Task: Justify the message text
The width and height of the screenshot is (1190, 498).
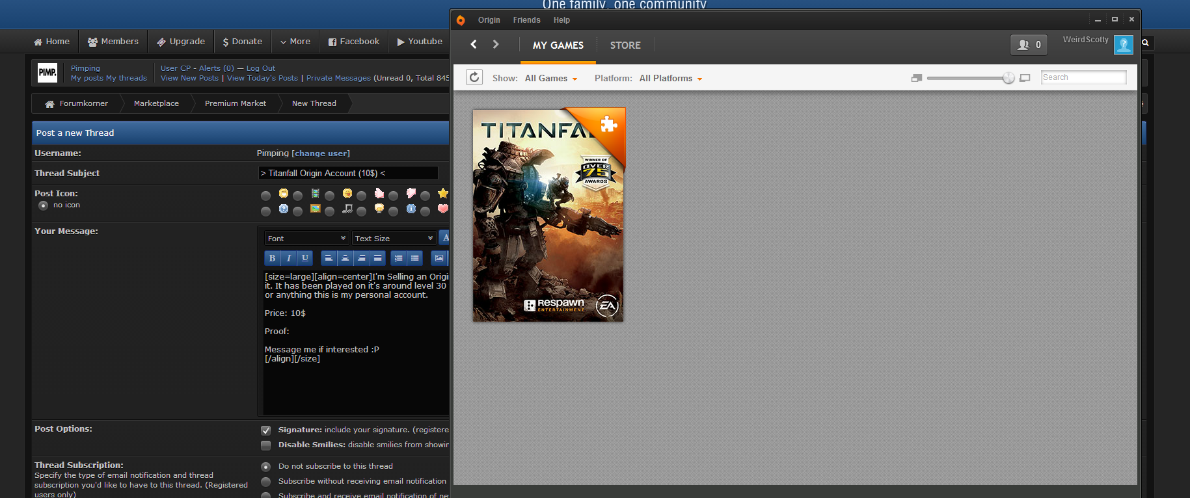Action: pos(378,258)
